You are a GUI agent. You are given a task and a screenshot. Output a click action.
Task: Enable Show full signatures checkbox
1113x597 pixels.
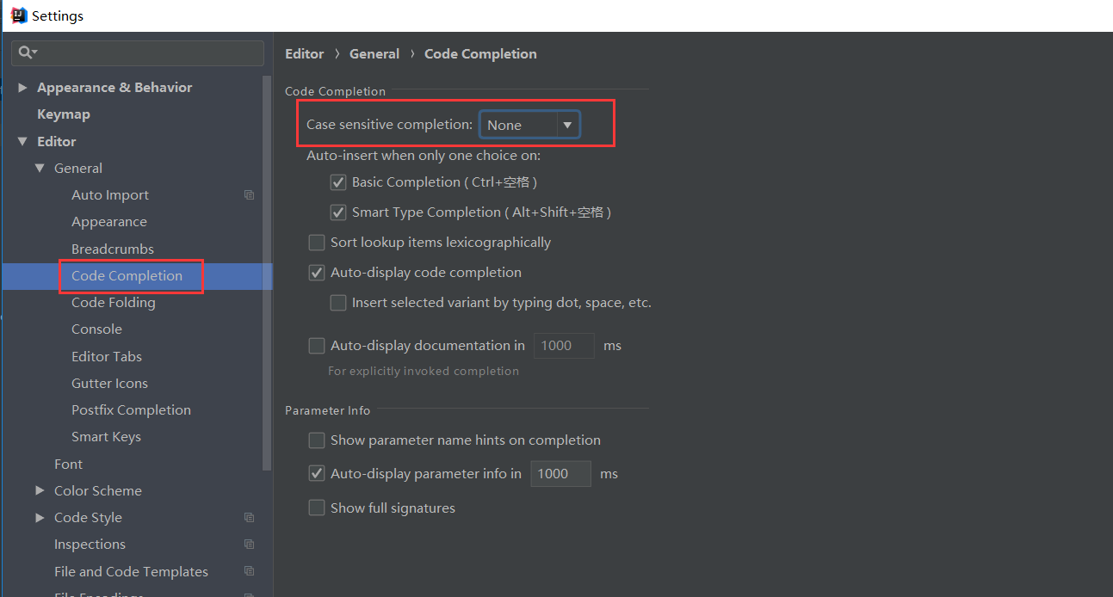(317, 508)
